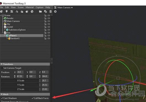Collapse the Transform section
The width and height of the screenshot is (146, 102).
click(x=2, y=64)
